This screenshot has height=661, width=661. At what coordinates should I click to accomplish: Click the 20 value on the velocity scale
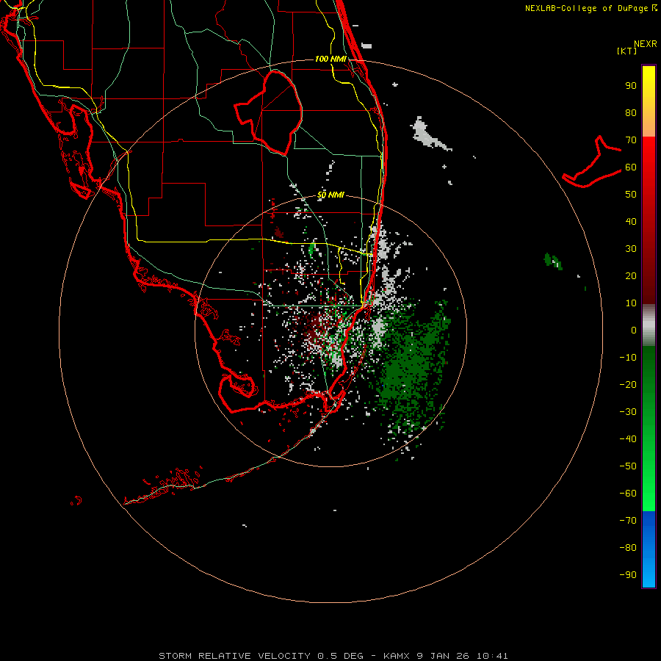coord(631,275)
